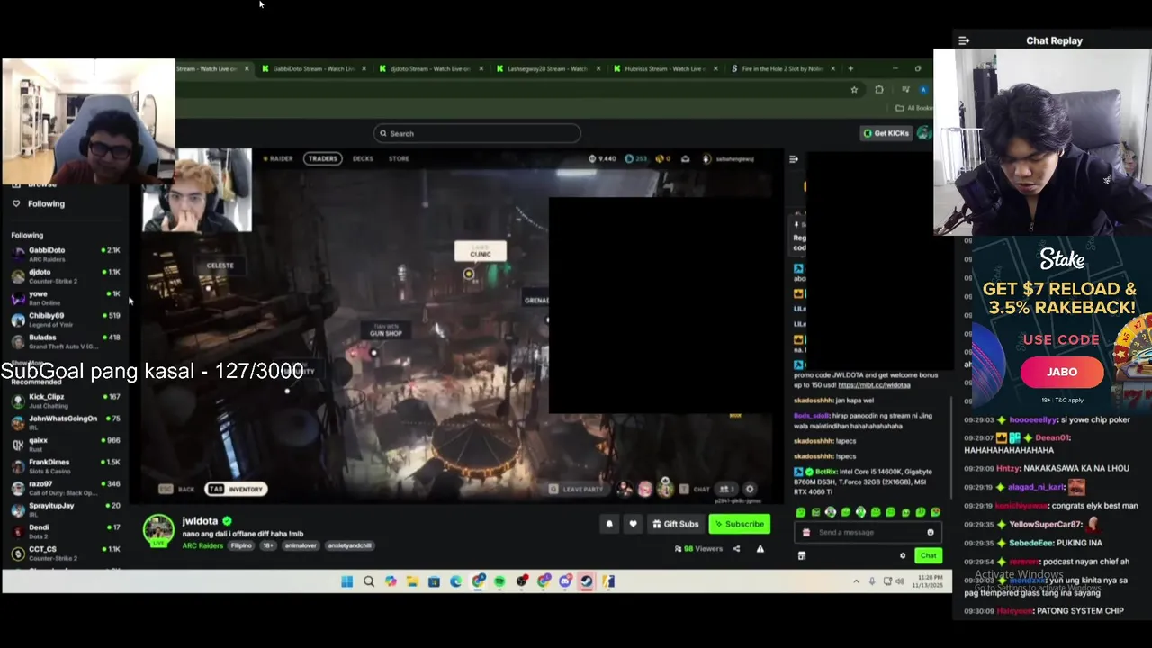Collapse chat using icon above stream chat

tap(793, 159)
